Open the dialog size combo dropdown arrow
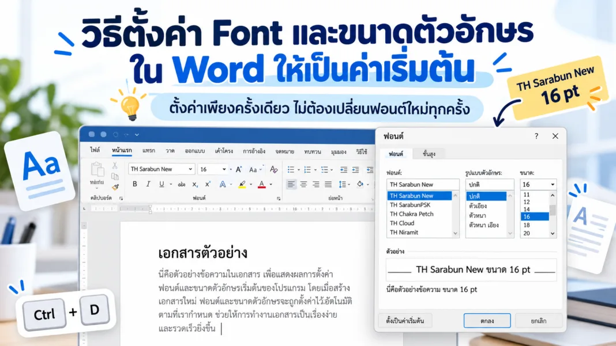616x346 pixels. coord(553,184)
